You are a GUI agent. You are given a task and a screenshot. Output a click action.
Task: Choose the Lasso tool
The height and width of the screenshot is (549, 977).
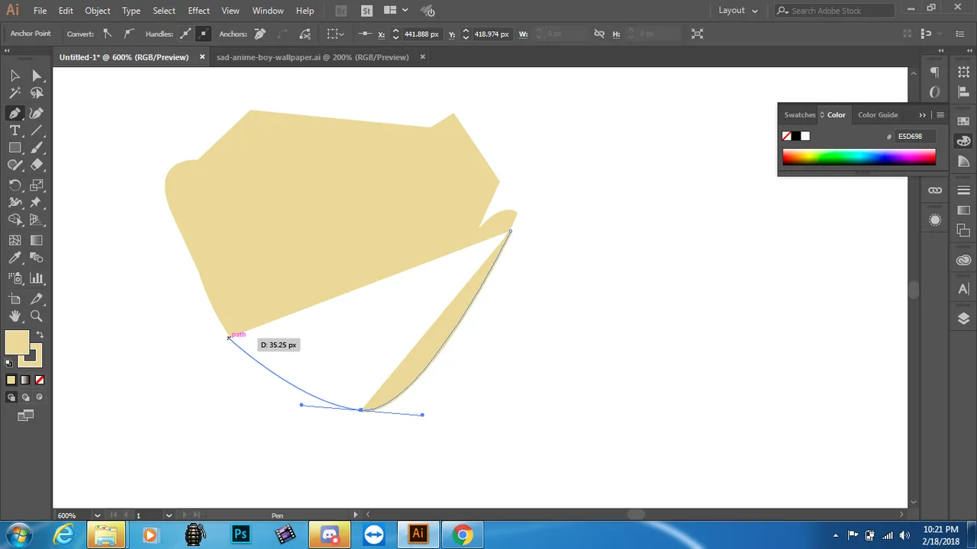(x=36, y=93)
